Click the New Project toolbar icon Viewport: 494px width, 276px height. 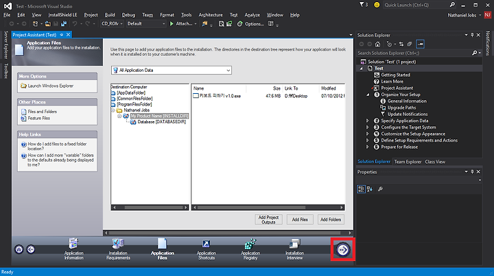(35, 23)
